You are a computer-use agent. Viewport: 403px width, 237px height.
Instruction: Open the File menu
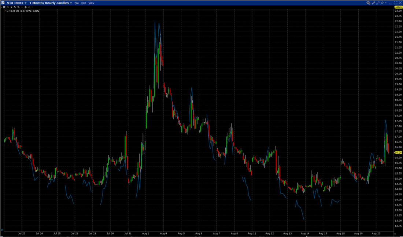pyautogui.click(x=76, y=3)
